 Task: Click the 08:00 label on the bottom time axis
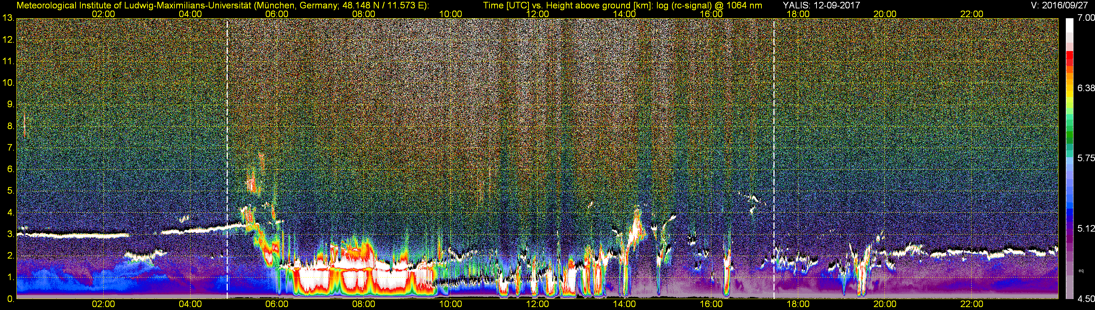364,305
